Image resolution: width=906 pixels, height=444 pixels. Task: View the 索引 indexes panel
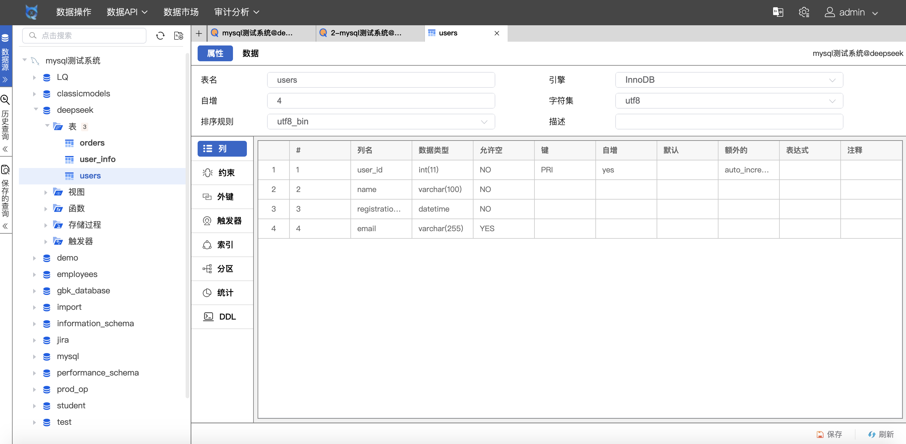coord(222,245)
